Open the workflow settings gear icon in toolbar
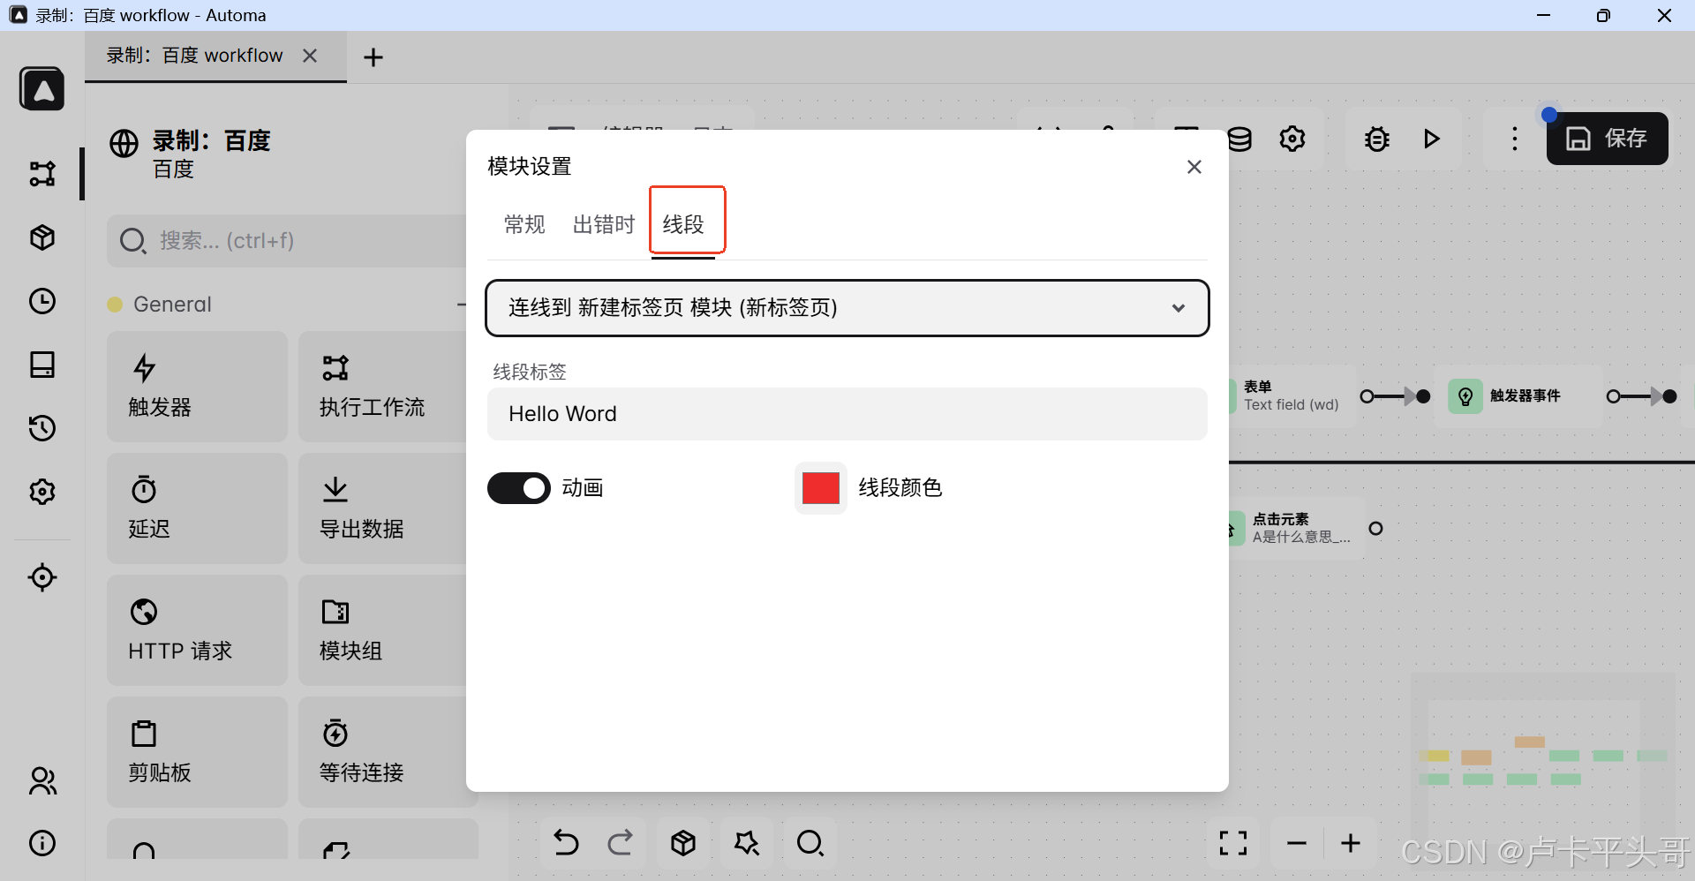1695x881 pixels. pyautogui.click(x=1292, y=139)
